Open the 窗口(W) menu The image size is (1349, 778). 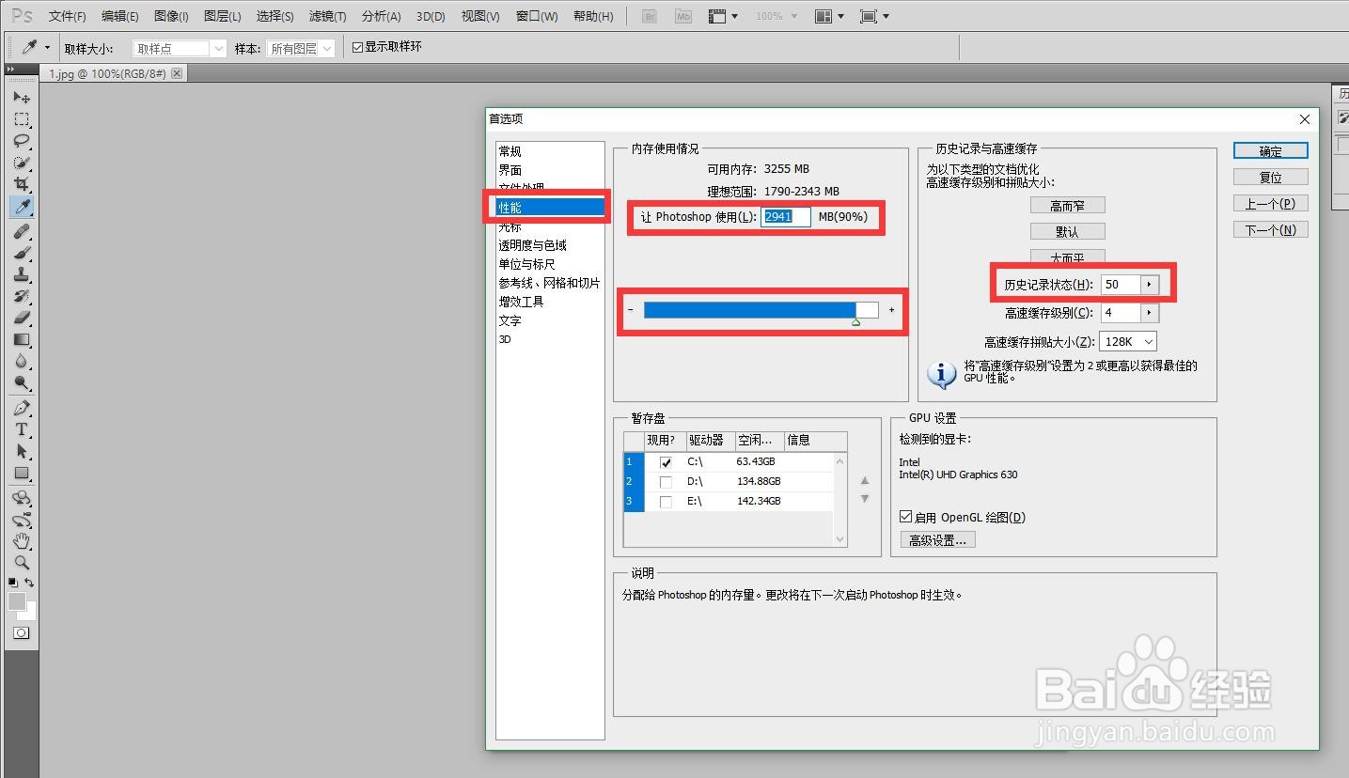[537, 16]
